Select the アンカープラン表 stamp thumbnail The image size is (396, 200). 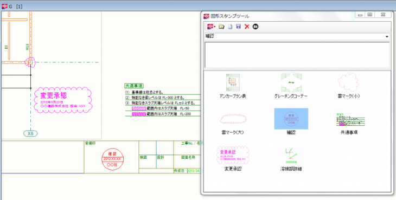point(233,82)
